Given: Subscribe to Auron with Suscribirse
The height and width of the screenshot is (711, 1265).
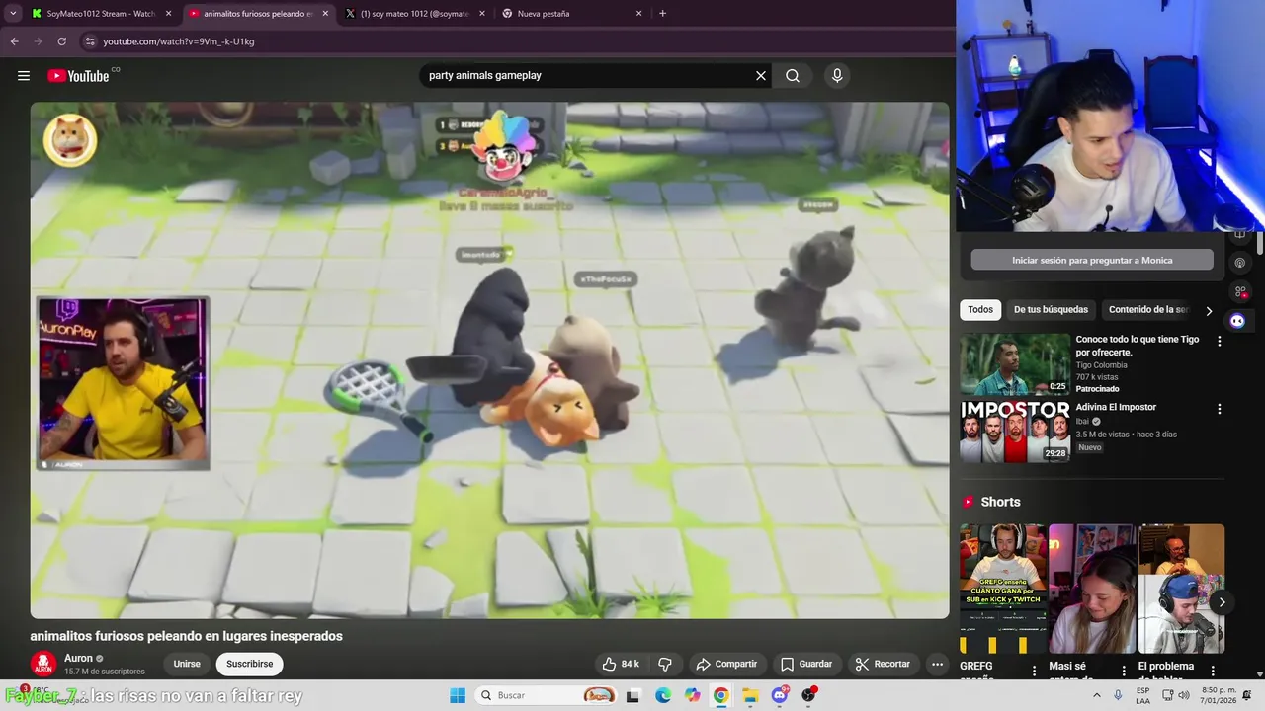Looking at the screenshot, I should click(x=249, y=664).
